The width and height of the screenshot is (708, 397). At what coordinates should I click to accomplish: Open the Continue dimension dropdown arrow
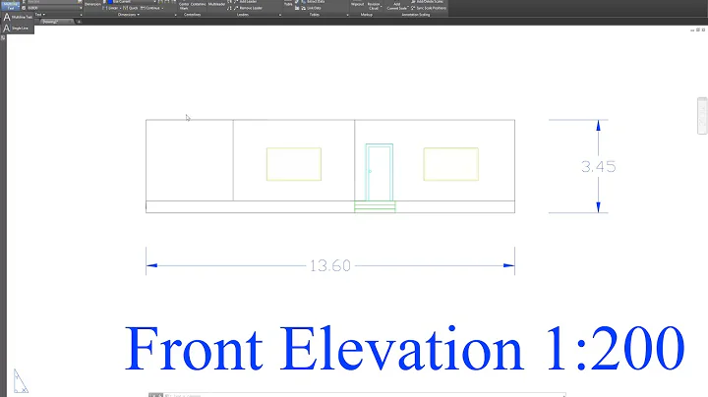click(162, 8)
